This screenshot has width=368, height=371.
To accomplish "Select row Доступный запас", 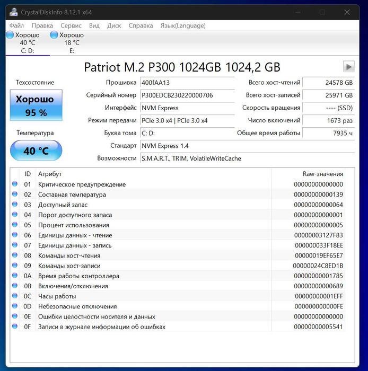I will 178,205.
